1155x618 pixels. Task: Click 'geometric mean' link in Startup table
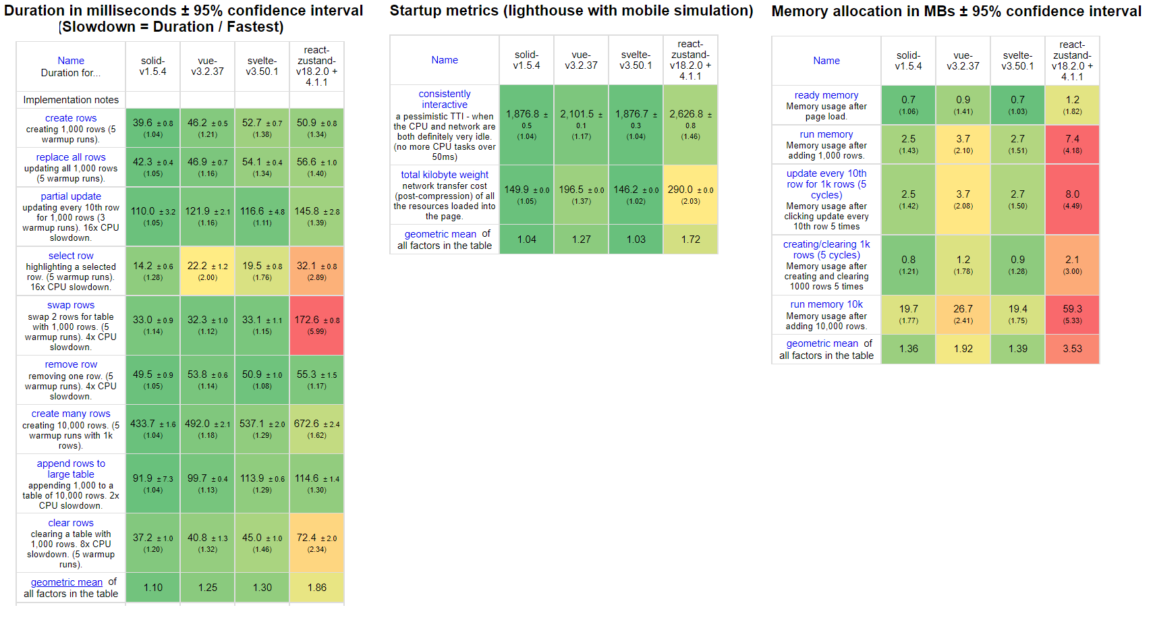[441, 234]
